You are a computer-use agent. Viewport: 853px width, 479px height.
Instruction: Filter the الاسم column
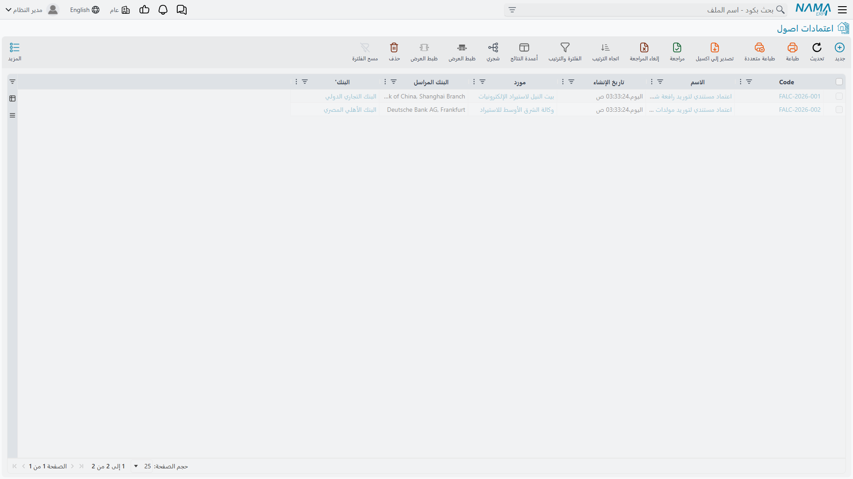pyautogui.click(x=660, y=82)
